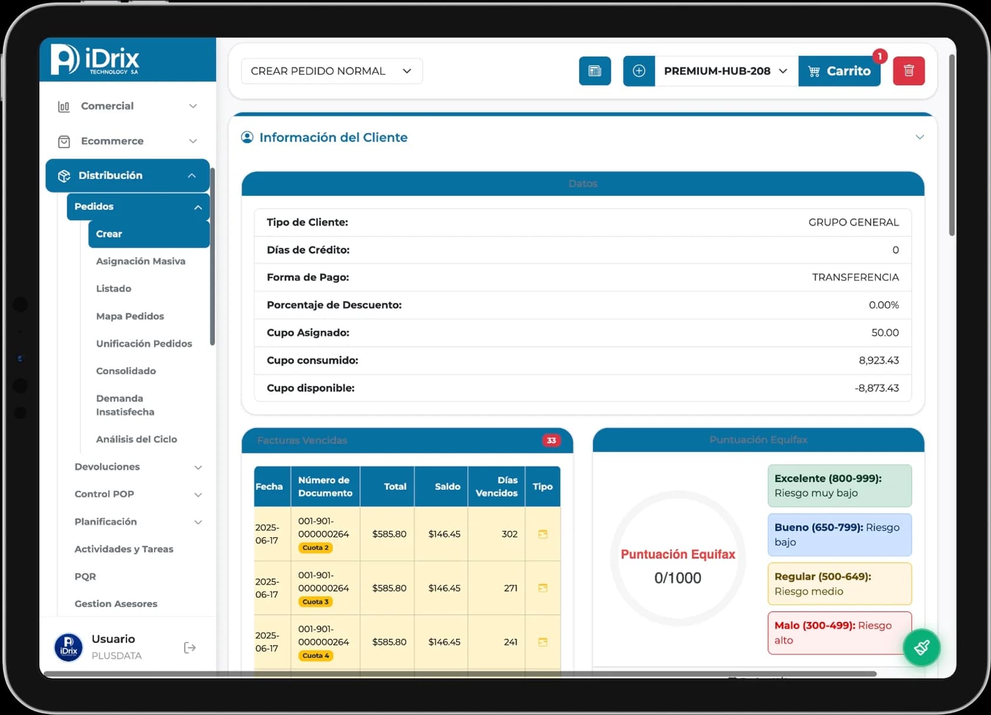Click the cart notification badge showing 1
The height and width of the screenshot is (715, 991).
[x=880, y=56]
